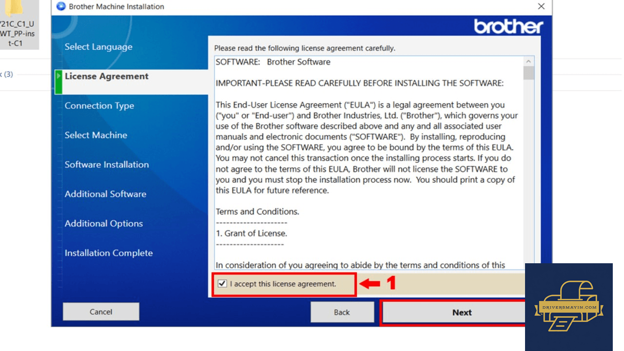Go to the Additional Software step

coord(105,194)
